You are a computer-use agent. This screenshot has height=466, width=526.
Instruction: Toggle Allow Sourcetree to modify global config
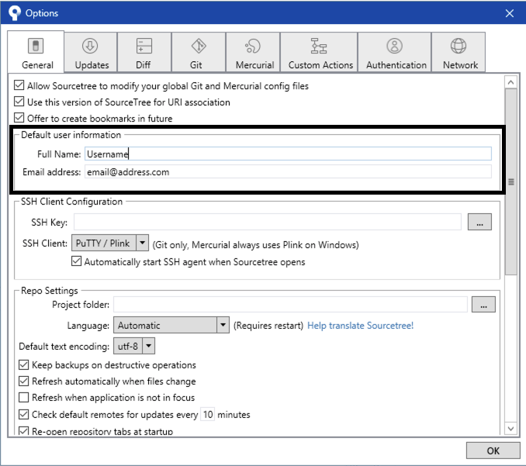pos(19,85)
